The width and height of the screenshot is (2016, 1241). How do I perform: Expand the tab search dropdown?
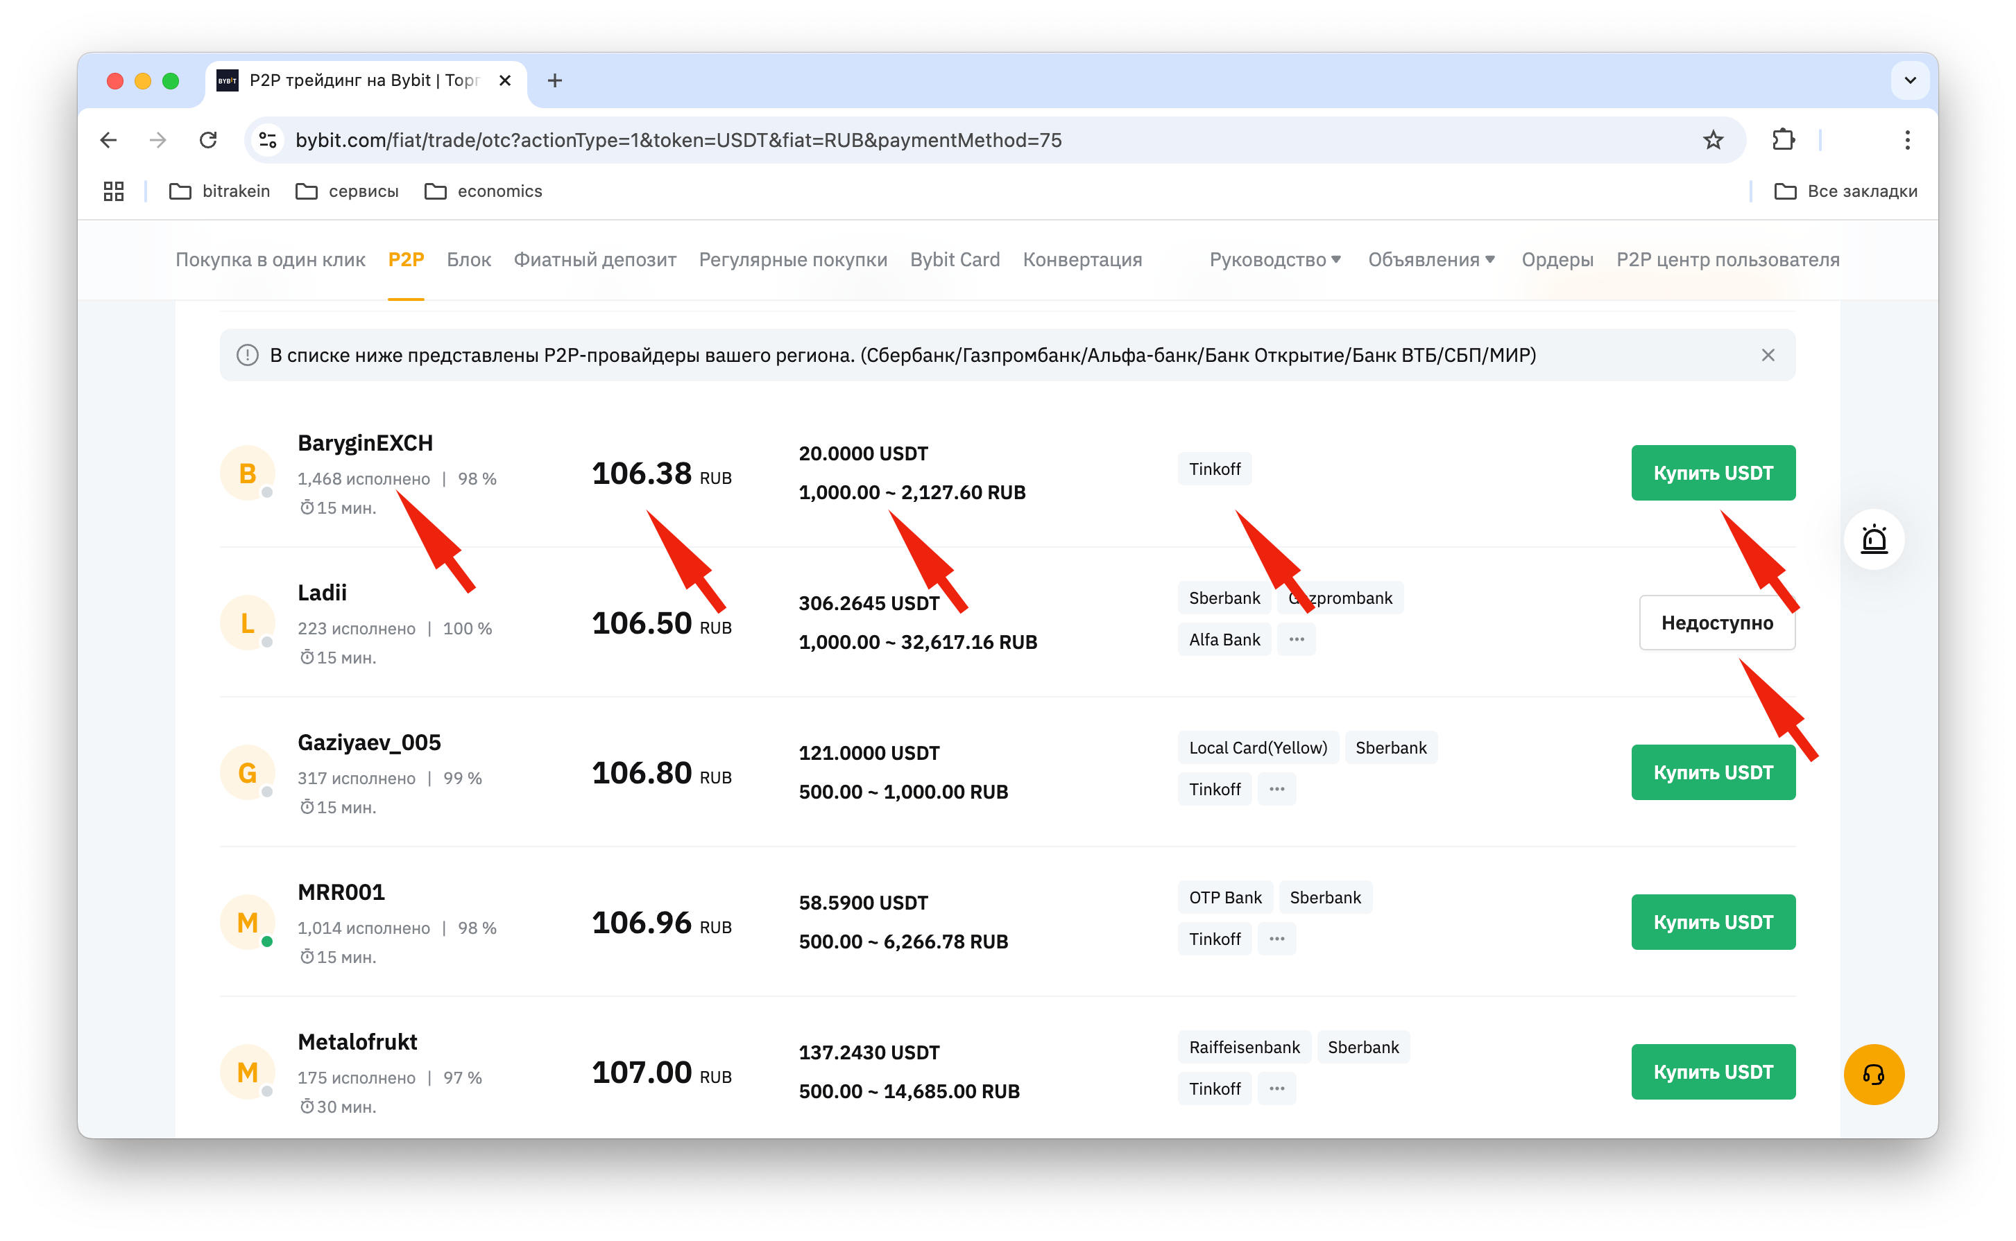(x=1910, y=80)
